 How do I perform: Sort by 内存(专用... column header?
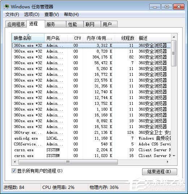tap(99, 38)
